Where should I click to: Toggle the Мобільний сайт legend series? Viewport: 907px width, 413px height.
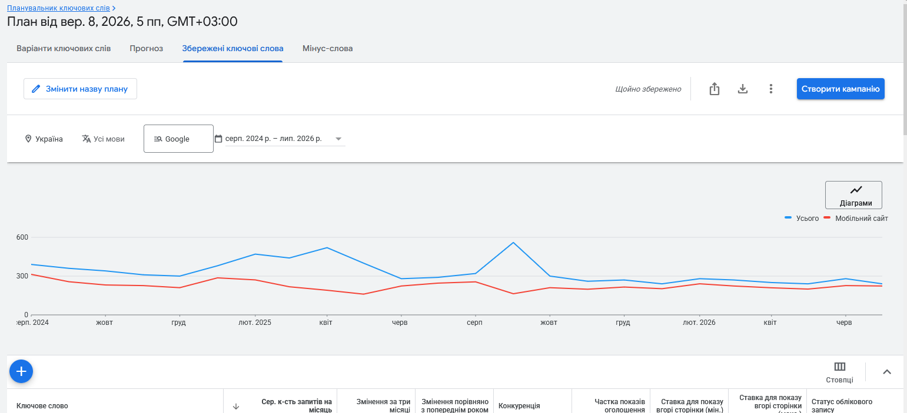point(856,218)
